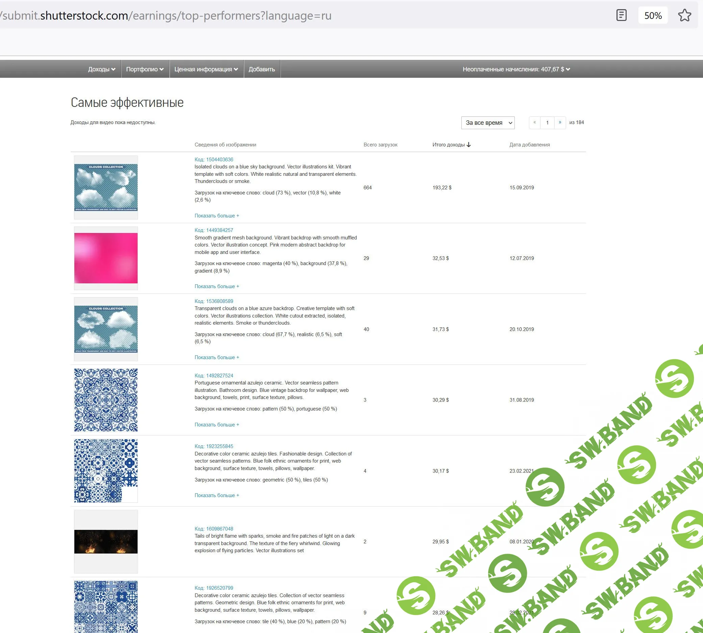Screen dimensions: 703x633
Task: Click the fire sparks image thumbnail
Action: coord(106,541)
